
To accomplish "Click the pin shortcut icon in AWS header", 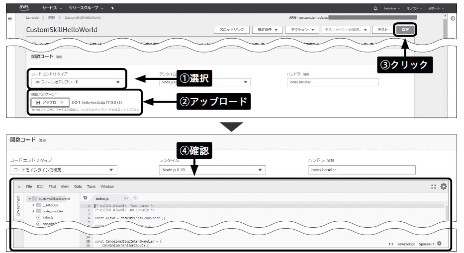I will point(112,8).
